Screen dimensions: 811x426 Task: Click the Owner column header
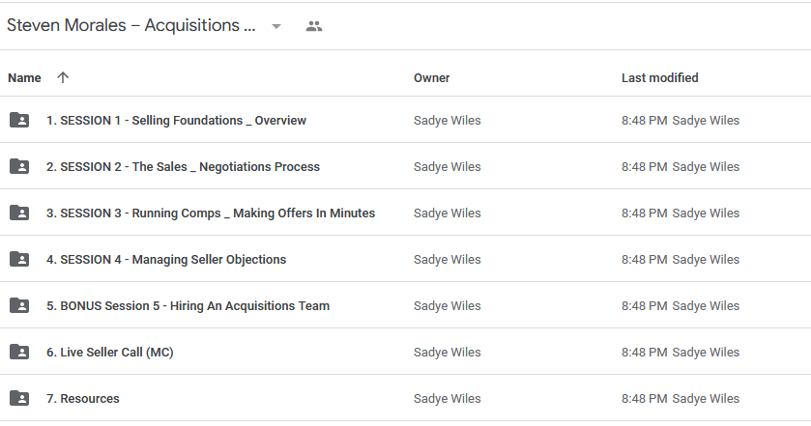[x=431, y=77]
